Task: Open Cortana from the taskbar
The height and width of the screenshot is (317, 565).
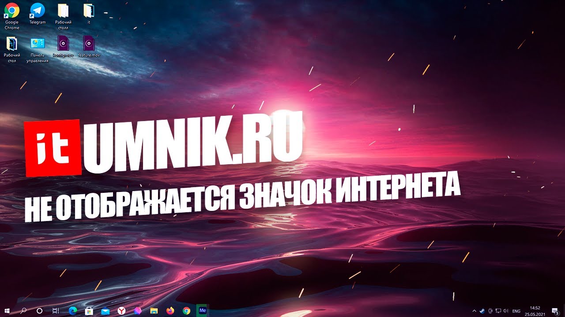Action: pyautogui.click(x=39, y=310)
